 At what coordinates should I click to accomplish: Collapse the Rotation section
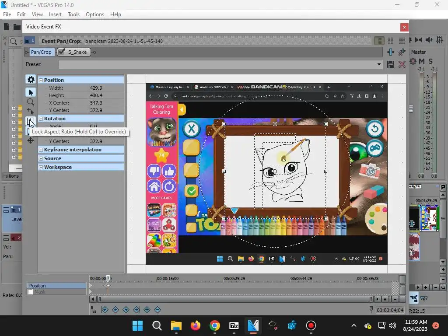41,119
